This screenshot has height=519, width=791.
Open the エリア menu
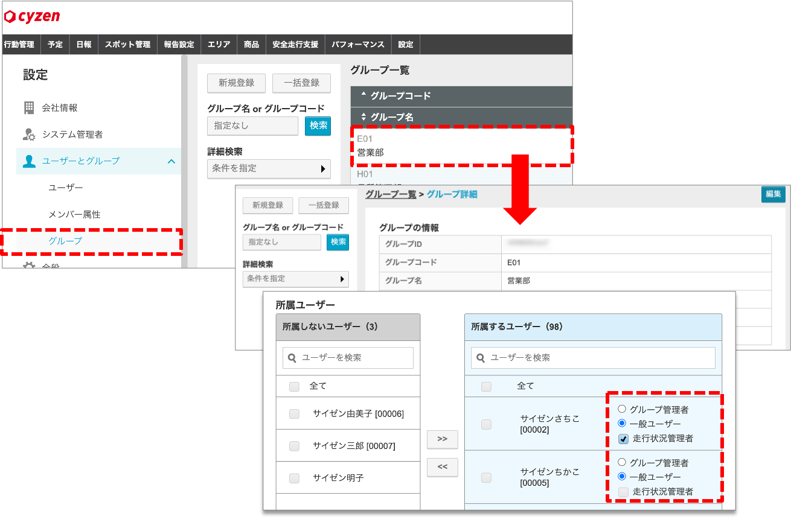click(x=219, y=45)
